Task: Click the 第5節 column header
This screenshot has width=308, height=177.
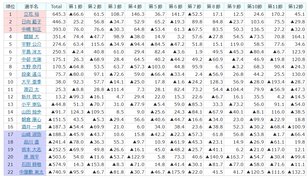Action: click(x=156, y=7)
